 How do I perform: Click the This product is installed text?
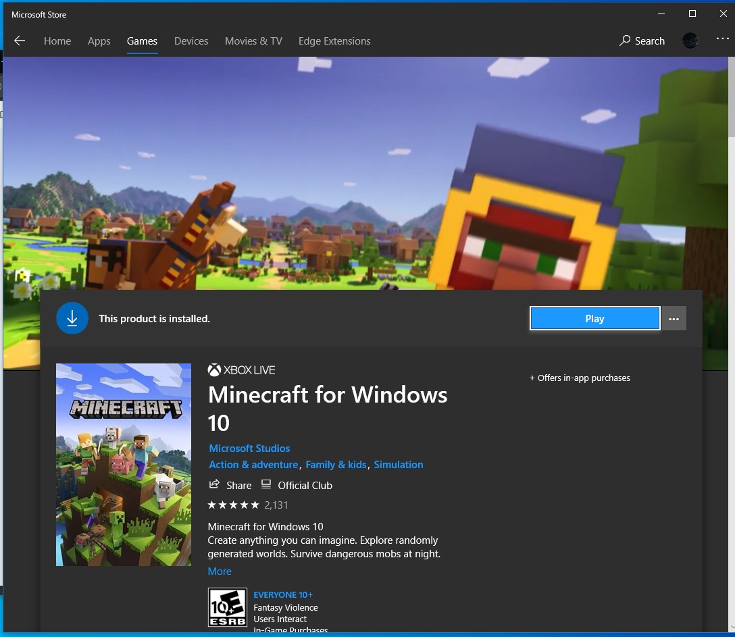click(x=154, y=319)
